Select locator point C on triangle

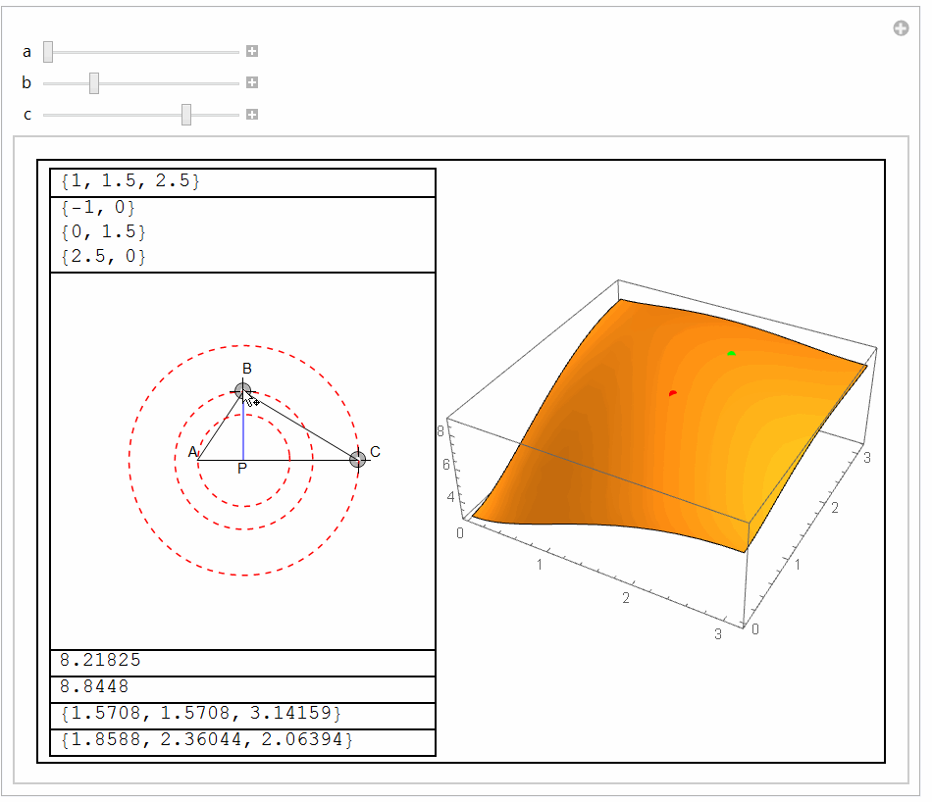(357, 459)
